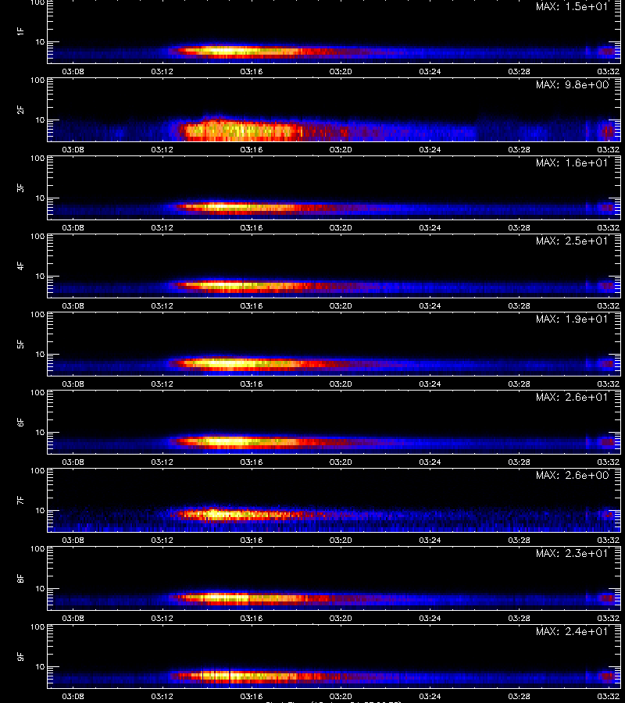This screenshot has width=625, height=703.
Task: Click the red patch at right end of 8F spectrogram
Action: pyautogui.click(x=606, y=598)
